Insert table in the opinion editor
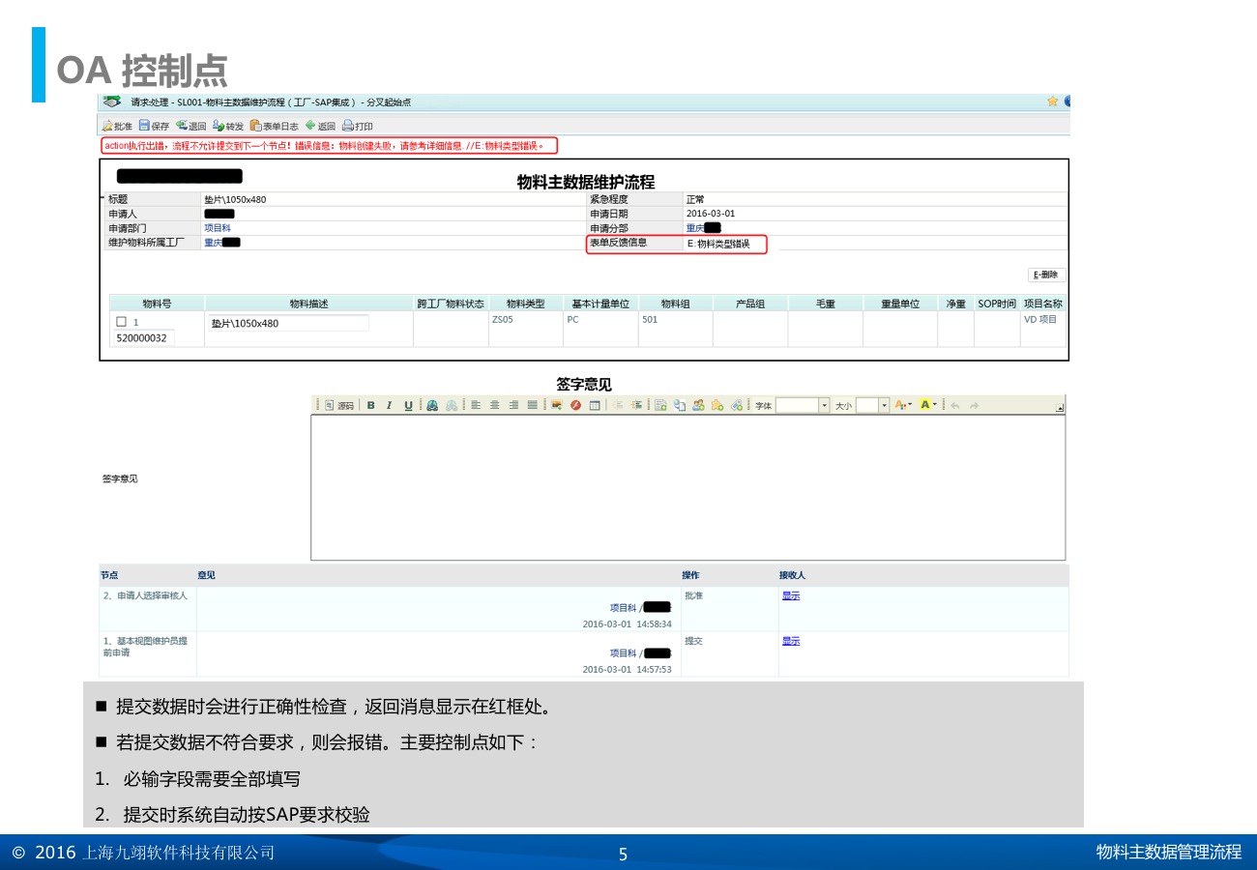Image resolution: width=1257 pixels, height=870 pixels. click(x=595, y=405)
